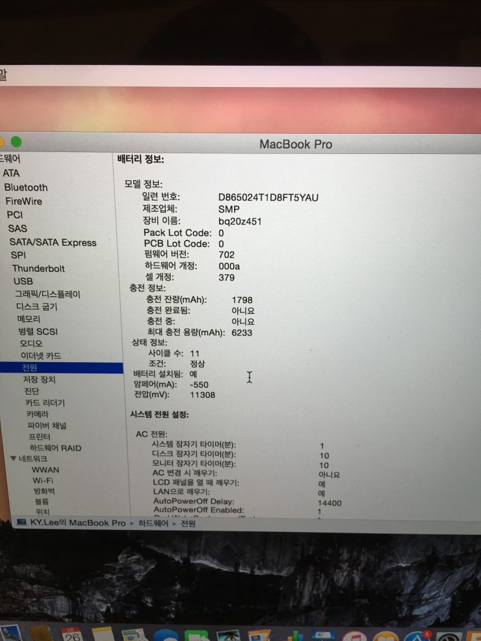Select Bluetooth in the hardware sidebar
Screen dimensions: 481x641
(x=25, y=187)
